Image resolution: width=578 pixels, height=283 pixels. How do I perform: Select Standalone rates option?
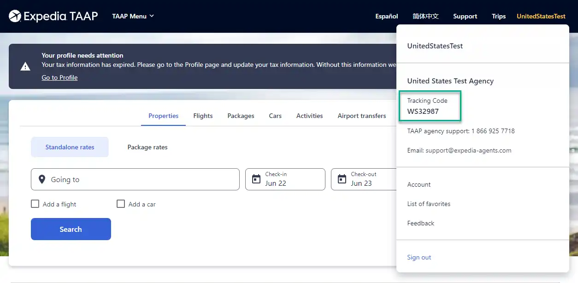pyautogui.click(x=70, y=147)
